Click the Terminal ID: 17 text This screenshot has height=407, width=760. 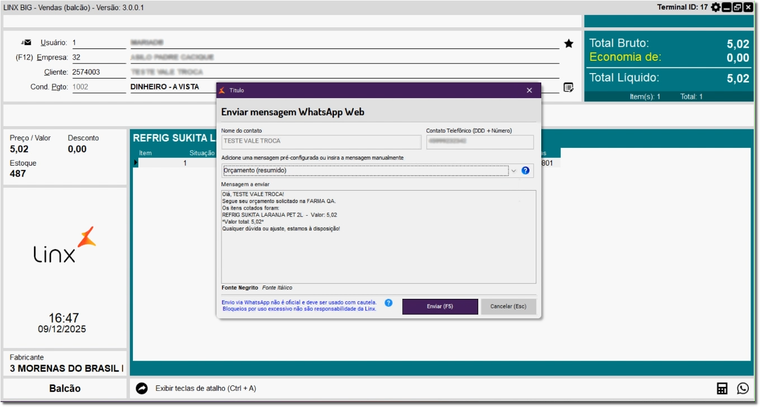682,7
